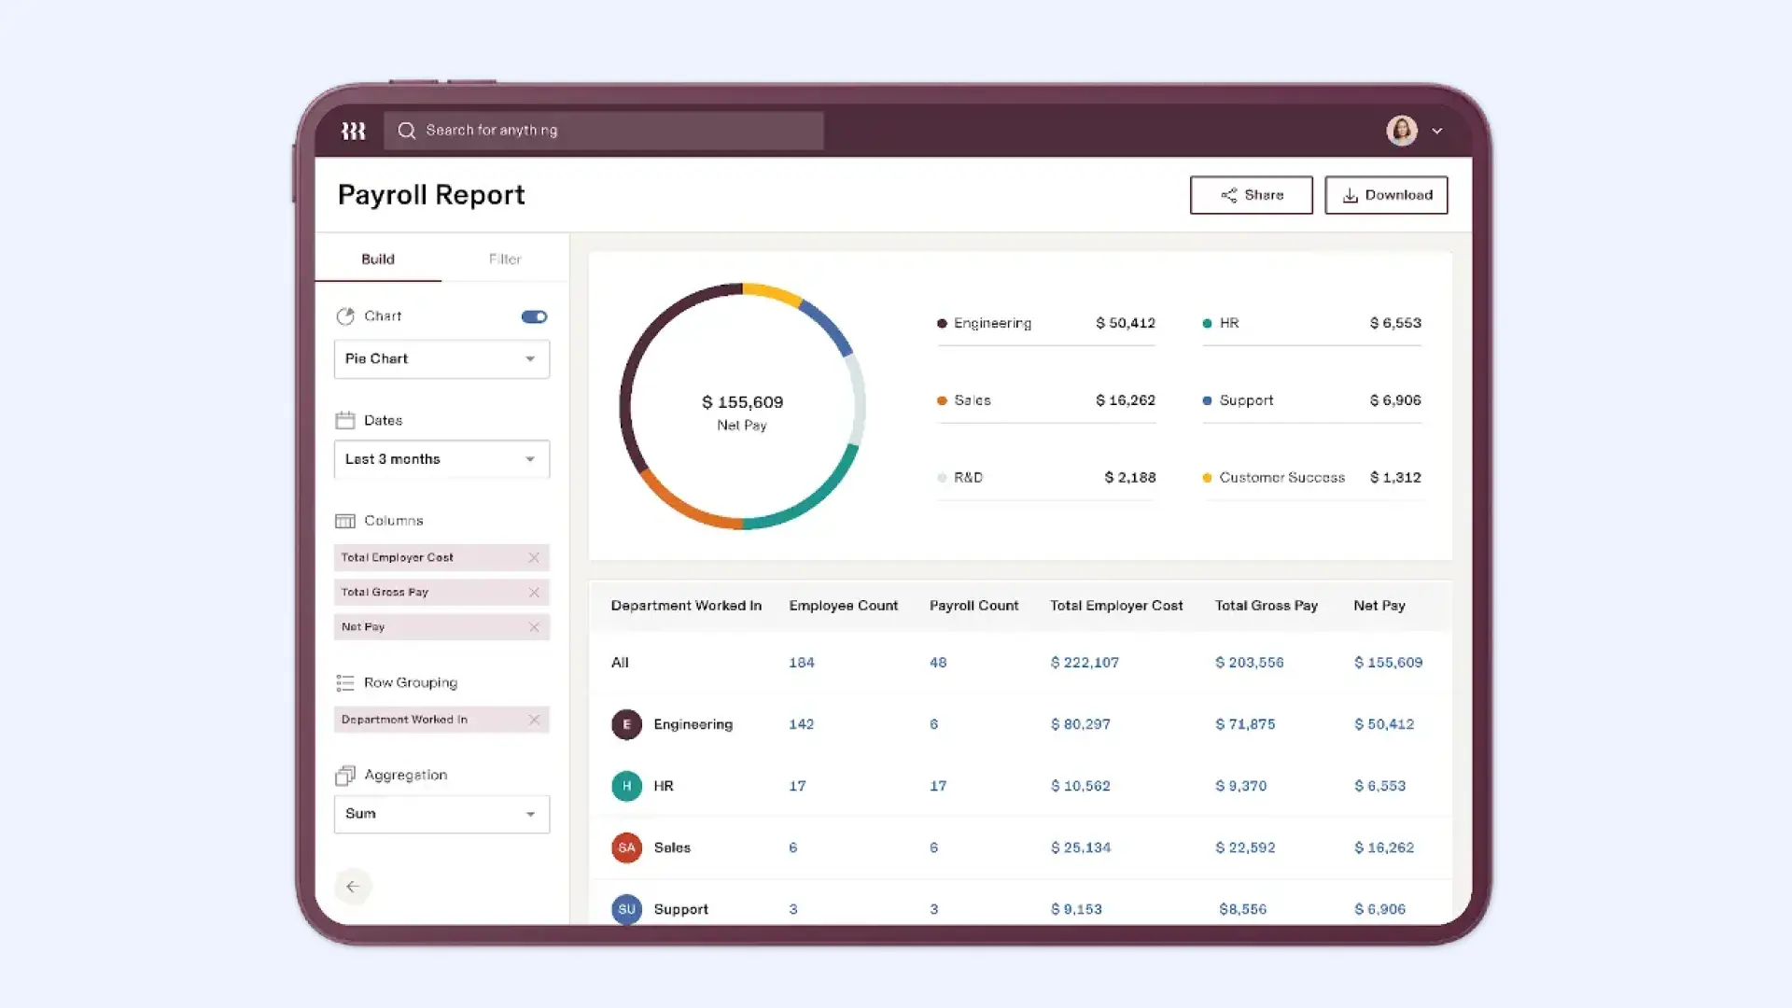Click the Search for anything field
Screen dimensions: 1792x1008
616,131
